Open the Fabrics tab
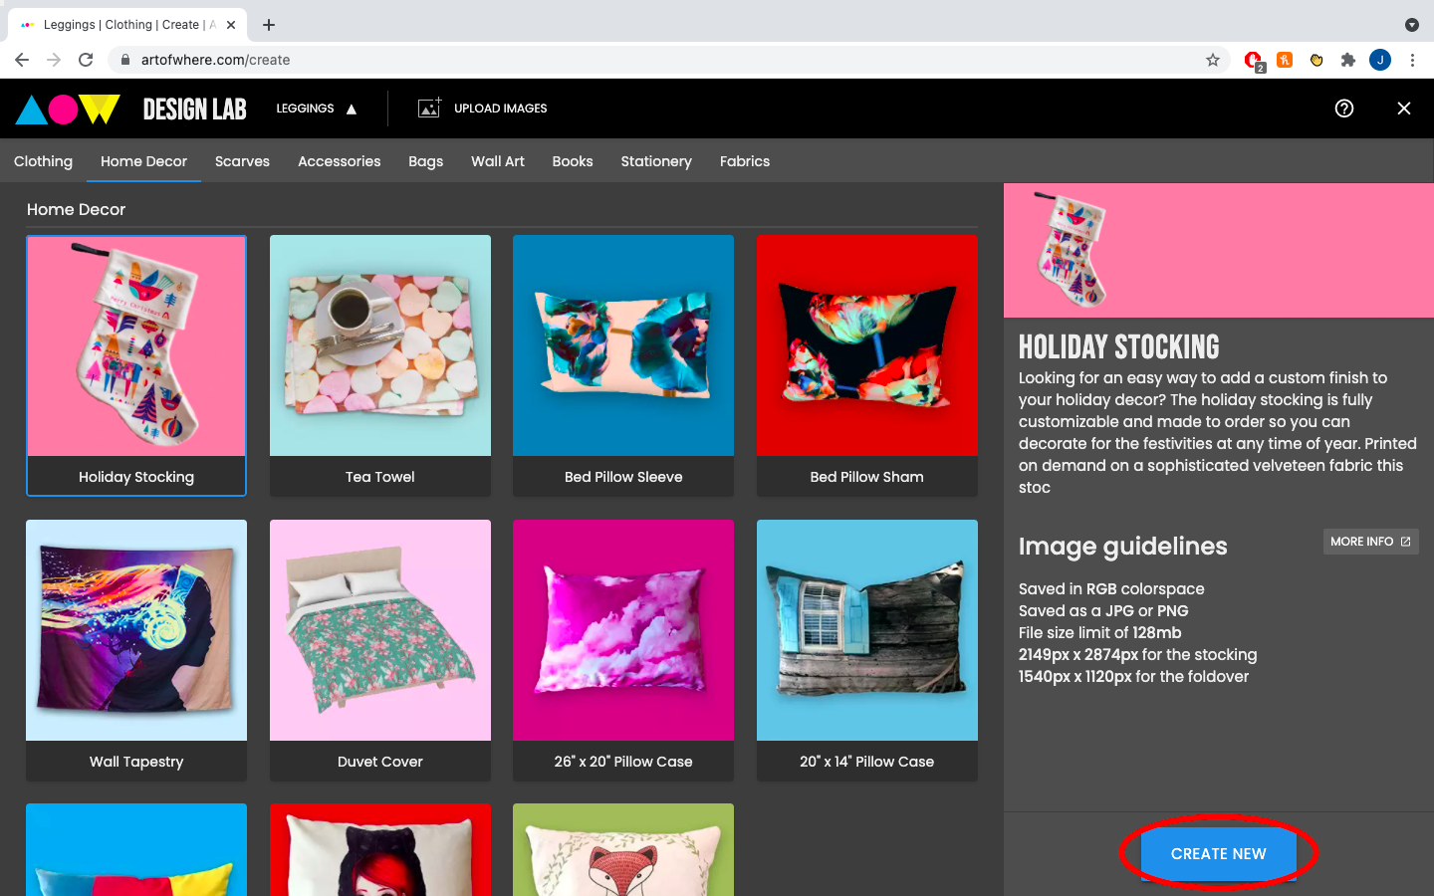 point(745,161)
